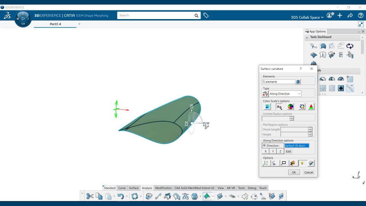Add a new tab with plus button
The image size is (366, 206).
pyautogui.click(x=79, y=24)
